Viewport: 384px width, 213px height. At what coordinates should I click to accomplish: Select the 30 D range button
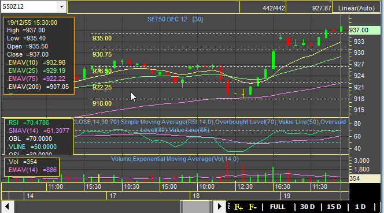pyautogui.click(x=307, y=207)
